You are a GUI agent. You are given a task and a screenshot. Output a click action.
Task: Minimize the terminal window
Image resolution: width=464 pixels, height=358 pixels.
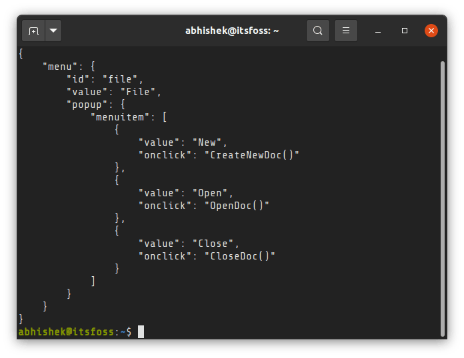coord(378,31)
